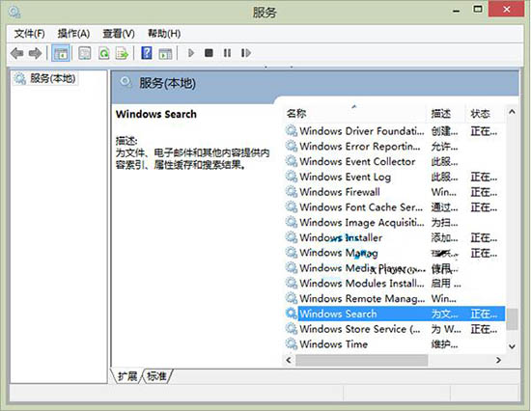Click the Services app icon in title bar
Viewport: 531px width, 411px height.
pyautogui.click(x=14, y=12)
